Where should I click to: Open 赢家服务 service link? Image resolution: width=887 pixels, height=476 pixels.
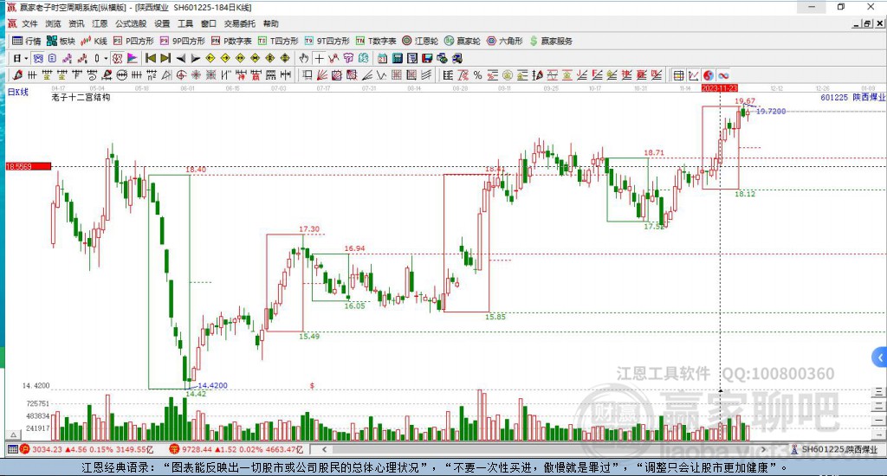click(x=551, y=41)
